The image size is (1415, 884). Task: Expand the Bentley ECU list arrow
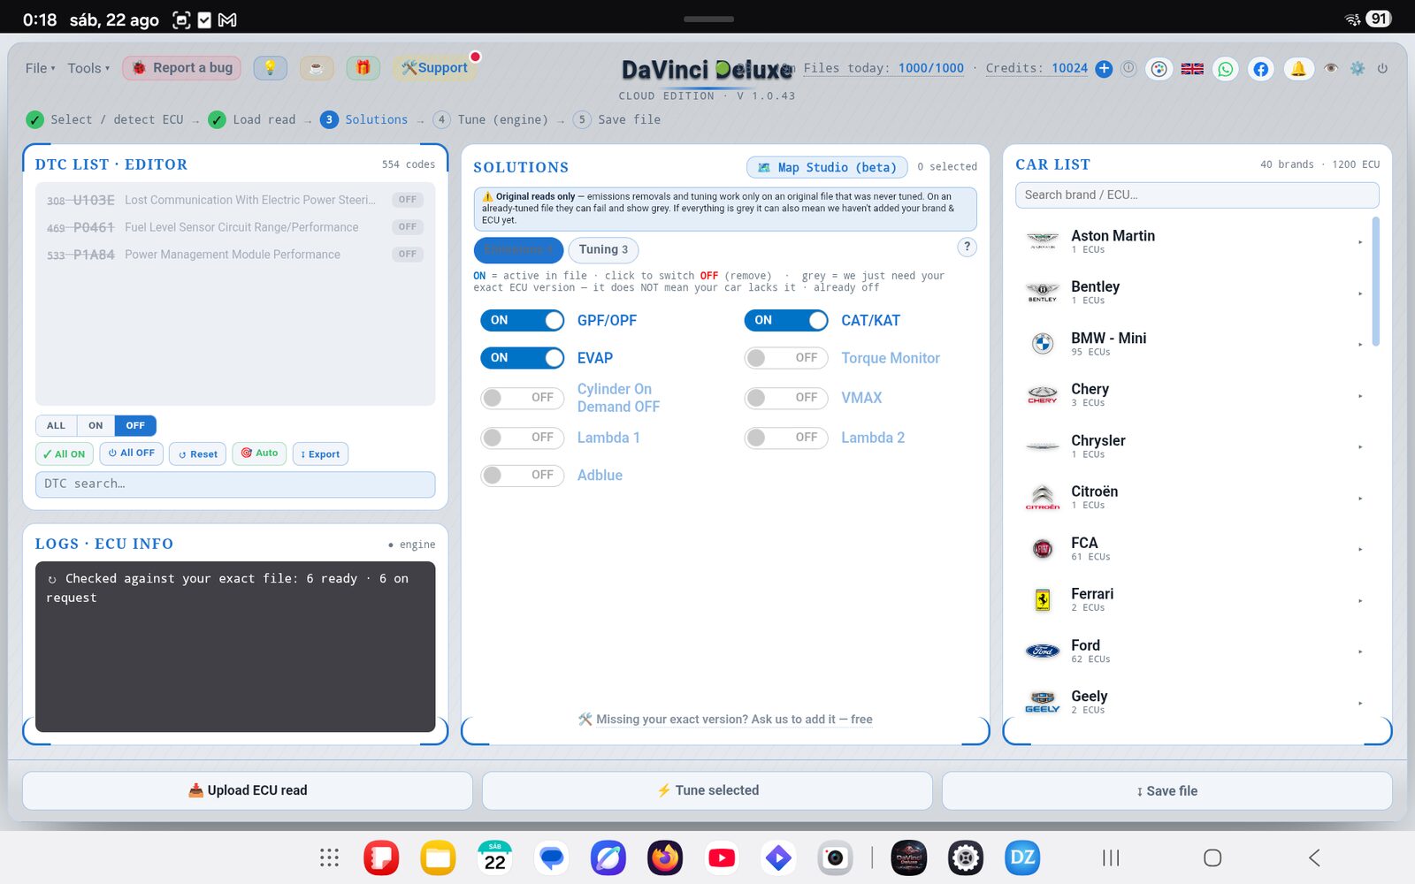coord(1360,293)
